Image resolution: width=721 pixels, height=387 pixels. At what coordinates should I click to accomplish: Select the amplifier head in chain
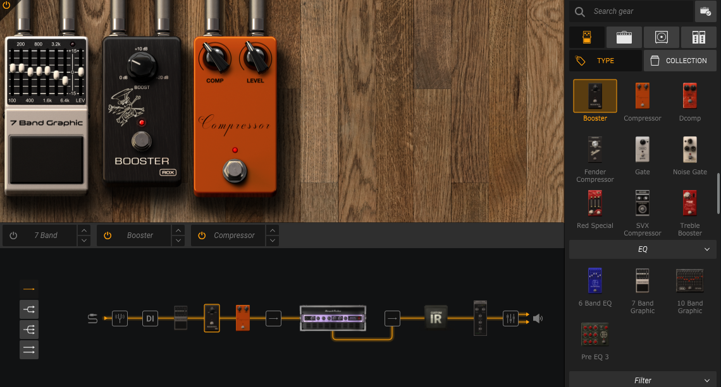[333, 318]
